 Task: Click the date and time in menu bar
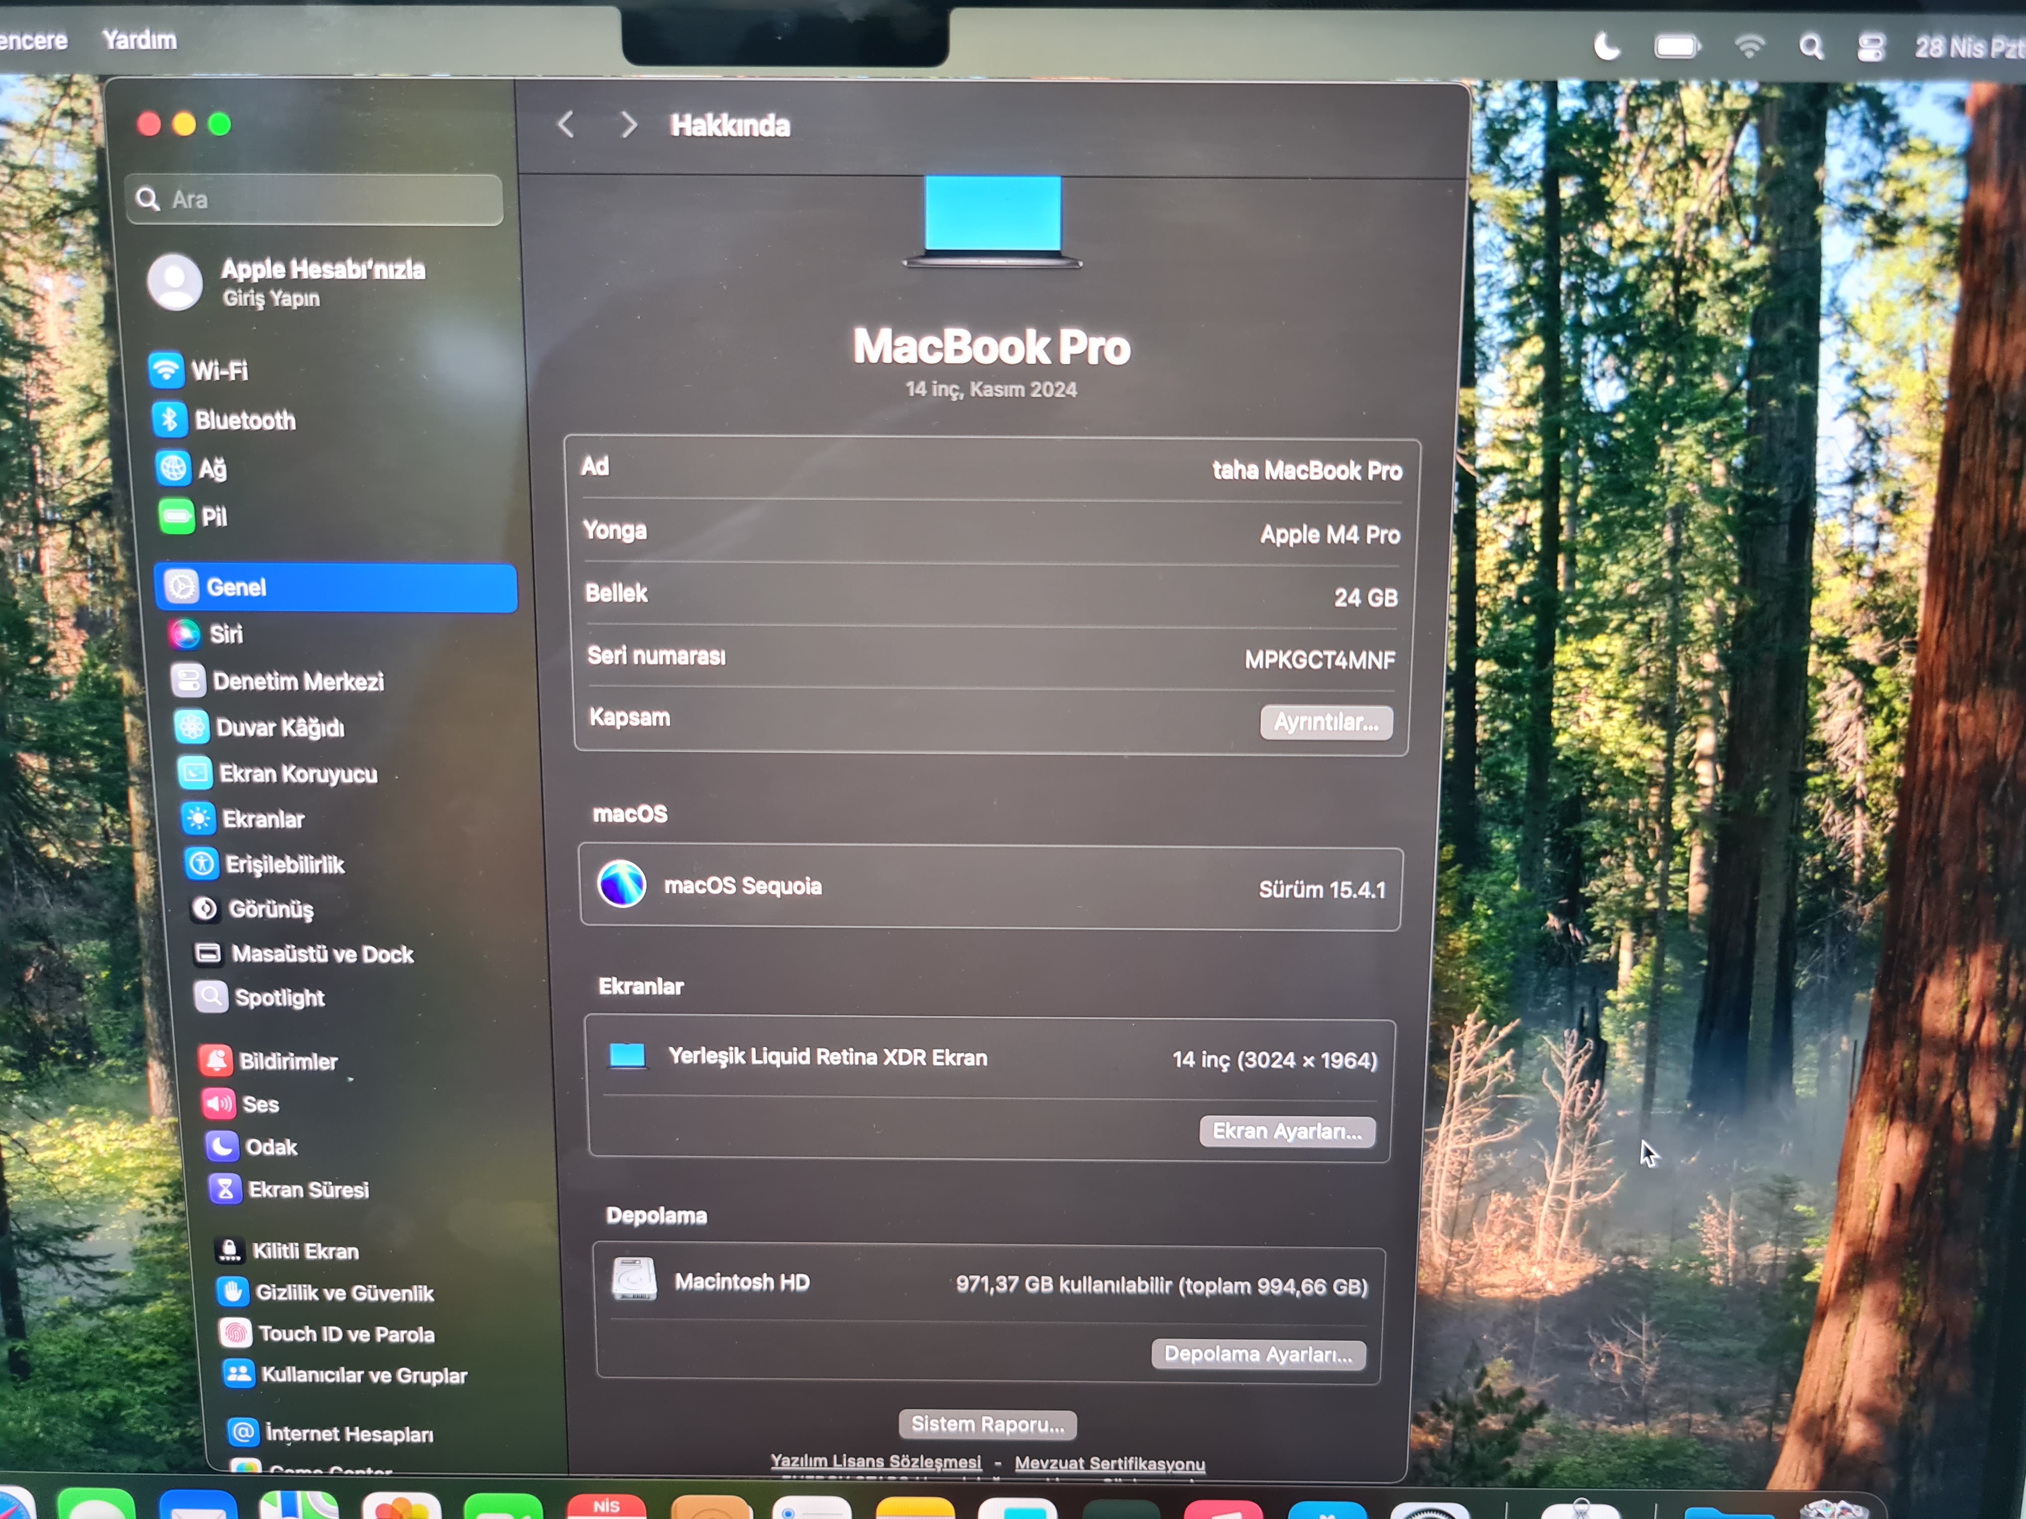click(x=1969, y=48)
